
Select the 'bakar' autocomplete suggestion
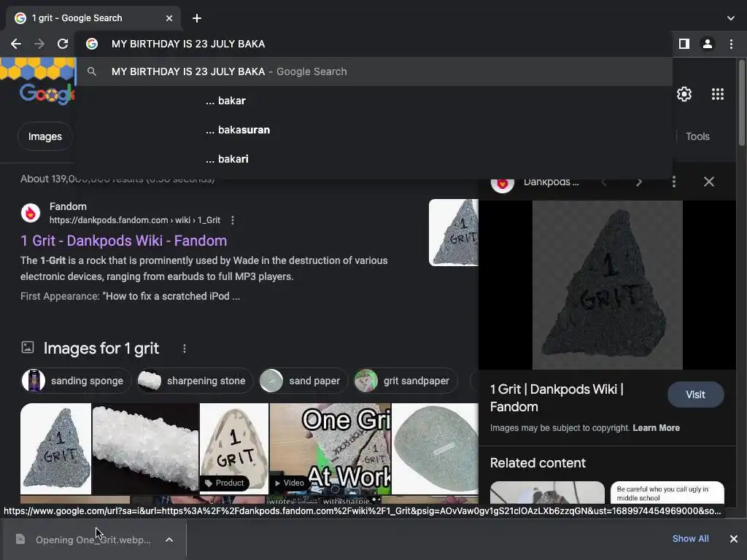point(373,101)
